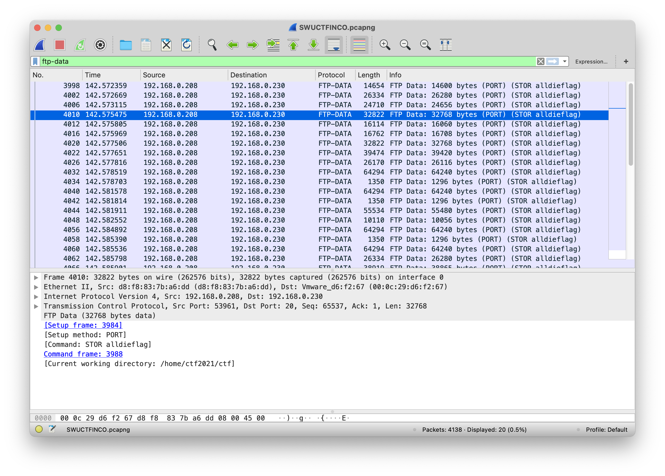Image resolution: width=665 pixels, height=476 pixels.
Task: Click the restart capture icon
Action: click(x=80, y=45)
